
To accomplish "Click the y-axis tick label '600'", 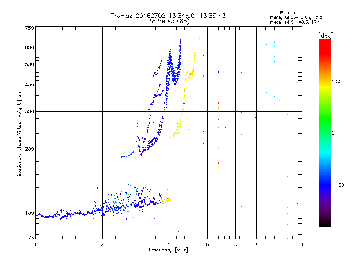I will (x=29, y=47).
